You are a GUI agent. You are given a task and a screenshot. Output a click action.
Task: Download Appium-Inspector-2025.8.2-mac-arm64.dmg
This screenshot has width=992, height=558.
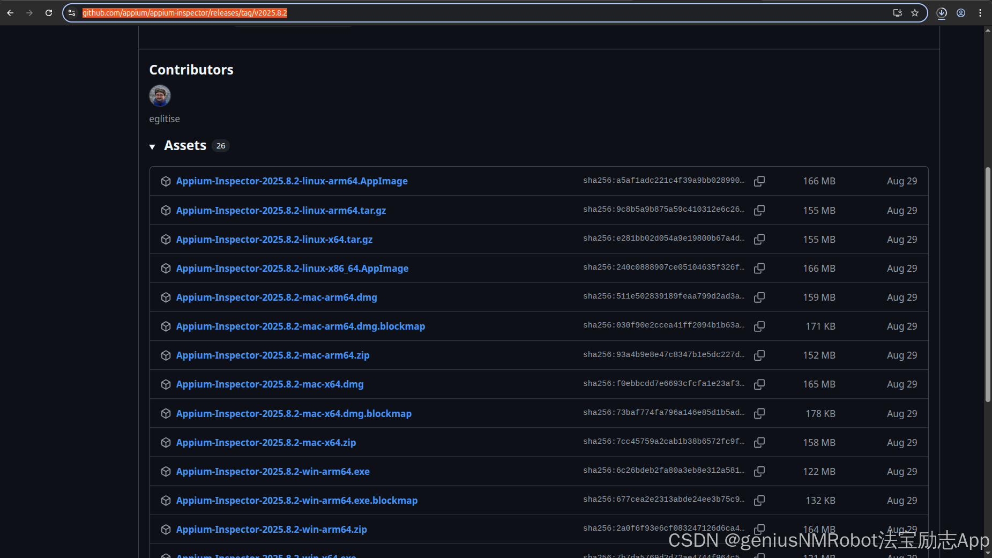pyautogui.click(x=277, y=297)
